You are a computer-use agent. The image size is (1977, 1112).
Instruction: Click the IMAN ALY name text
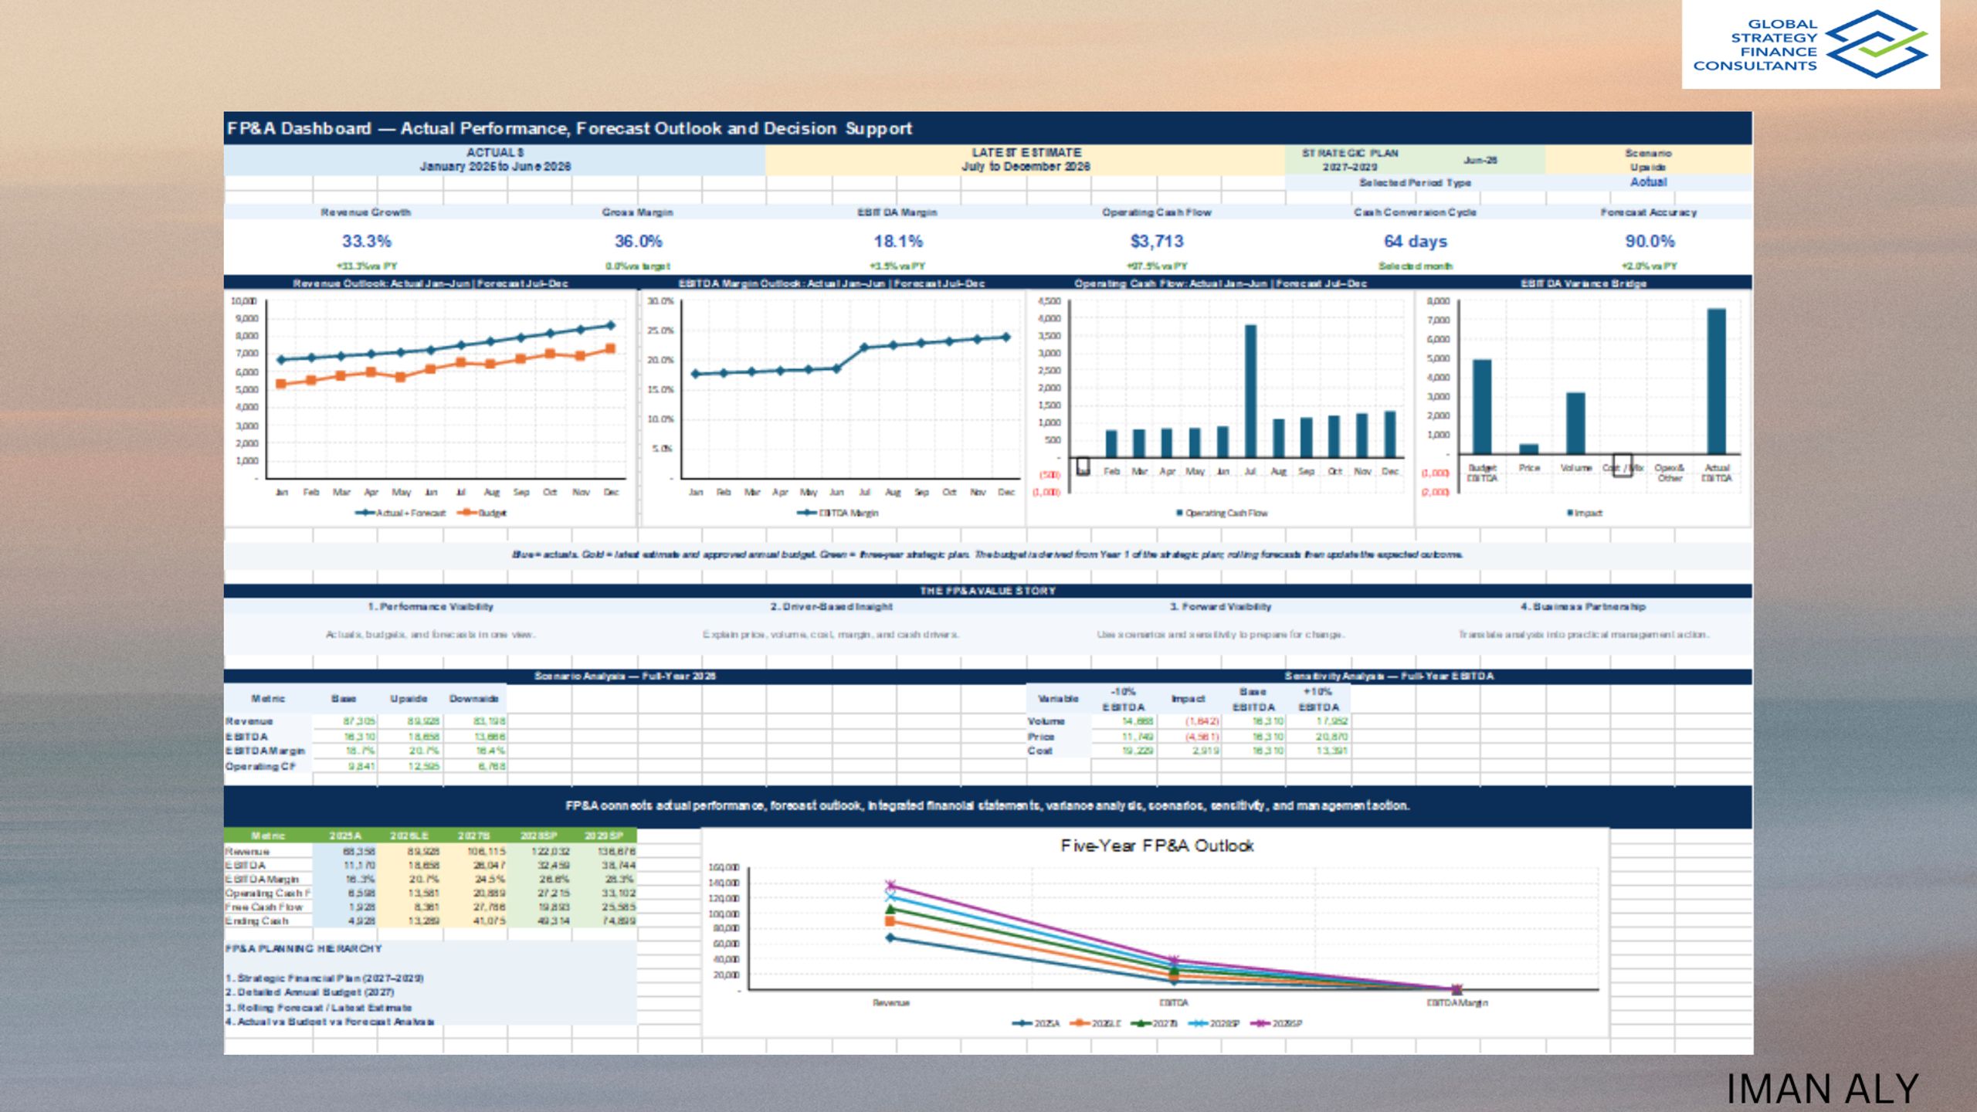coord(1823,1089)
